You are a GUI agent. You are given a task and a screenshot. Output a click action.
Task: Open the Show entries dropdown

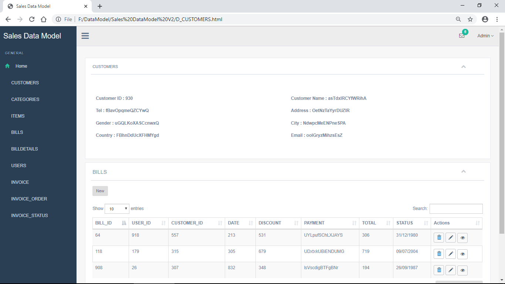click(117, 209)
